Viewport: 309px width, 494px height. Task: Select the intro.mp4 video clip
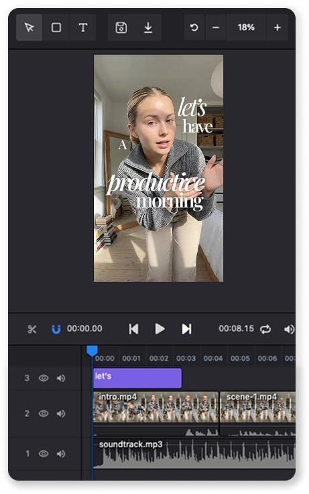(x=156, y=414)
